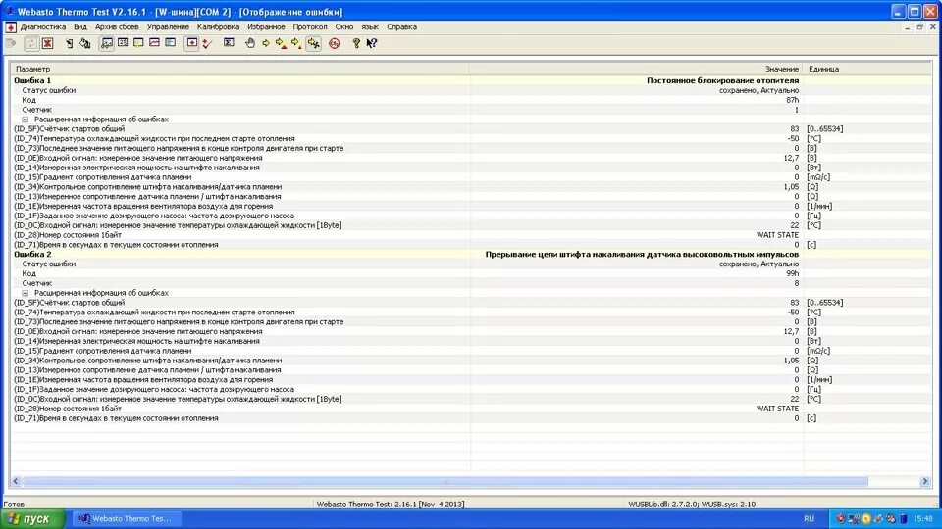Screen dimensions: 942x529
Task: Open the Архив сбоев menu
Action: (x=117, y=27)
